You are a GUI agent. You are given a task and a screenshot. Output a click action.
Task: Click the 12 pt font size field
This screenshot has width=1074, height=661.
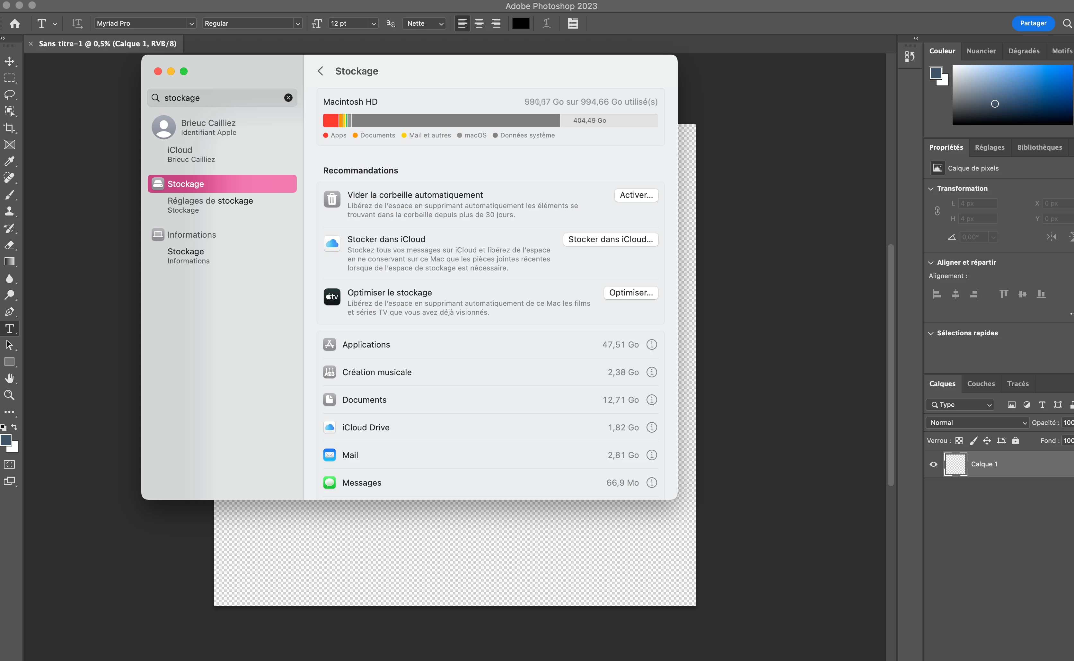point(348,24)
